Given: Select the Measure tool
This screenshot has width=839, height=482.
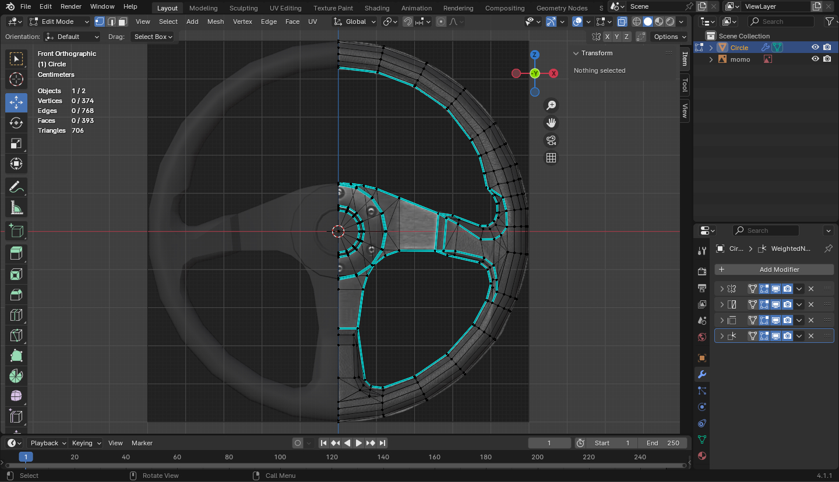Looking at the screenshot, I should (16, 208).
